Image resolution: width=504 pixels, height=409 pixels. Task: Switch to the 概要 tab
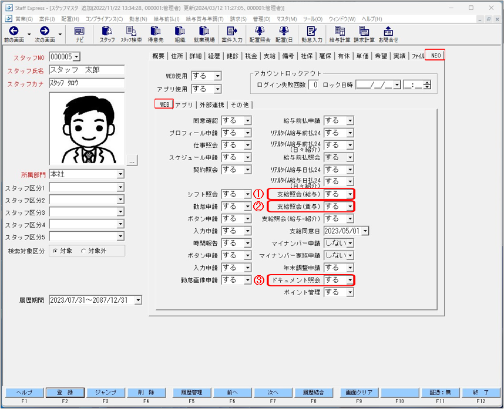[x=158, y=56]
